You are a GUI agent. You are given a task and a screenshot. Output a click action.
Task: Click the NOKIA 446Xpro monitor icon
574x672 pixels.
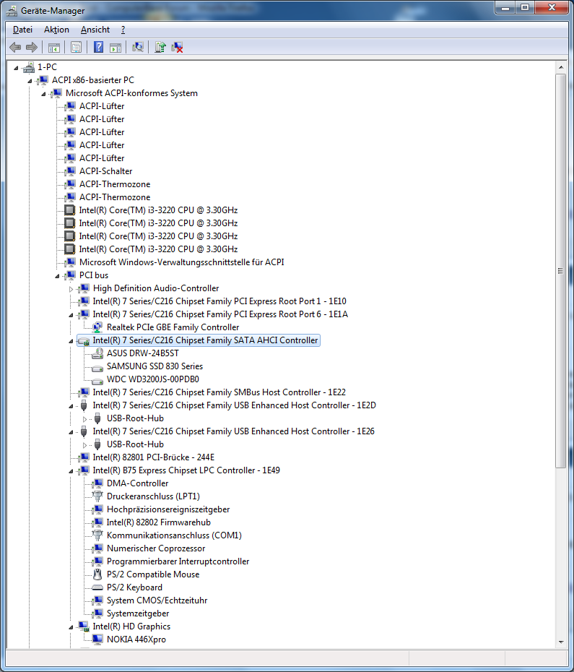click(97, 639)
